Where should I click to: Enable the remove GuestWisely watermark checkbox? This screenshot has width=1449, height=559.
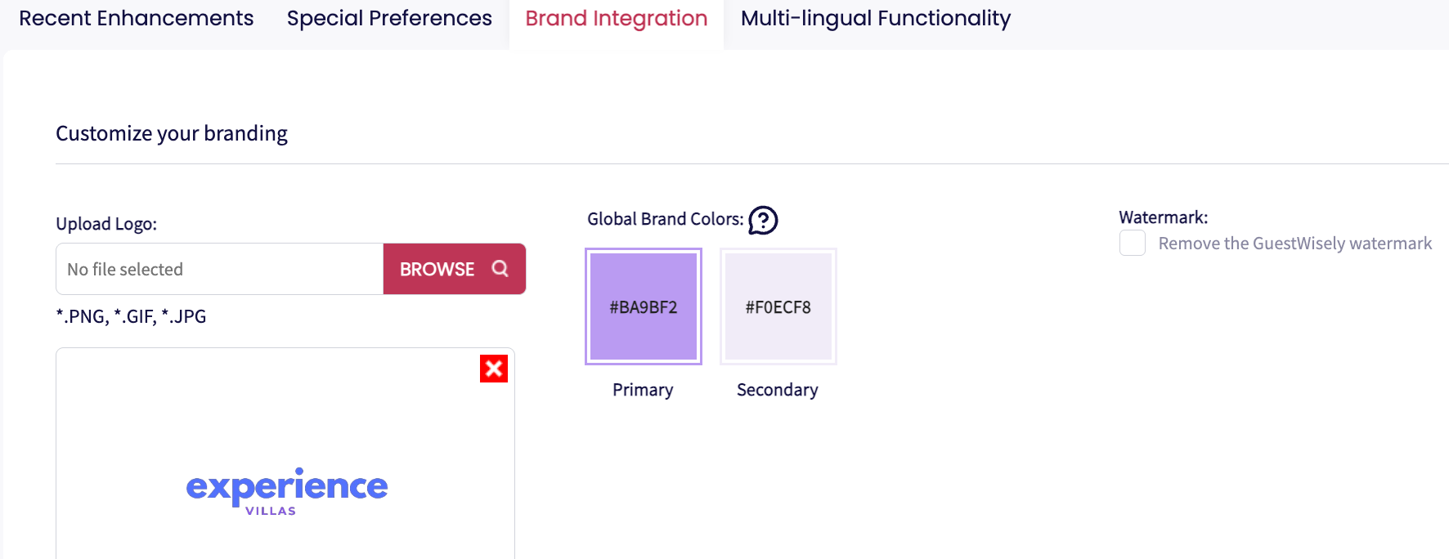tap(1133, 244)
